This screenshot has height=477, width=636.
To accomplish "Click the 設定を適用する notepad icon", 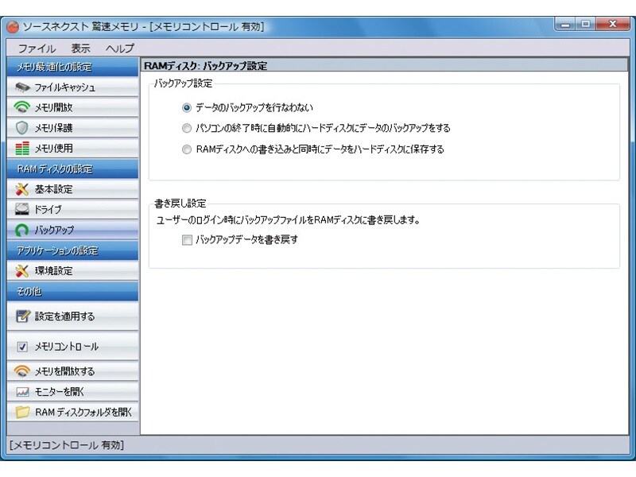I will pyautogui.click(x=23, y=316).
